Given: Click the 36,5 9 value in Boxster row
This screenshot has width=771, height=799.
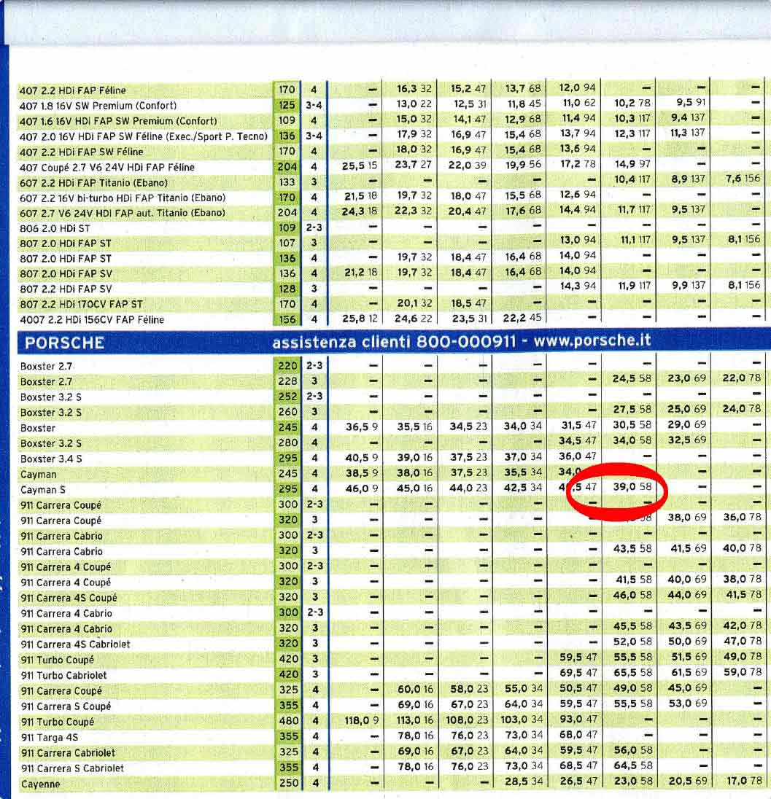Looking at the screenshot, I should click(x=362, y=426).
